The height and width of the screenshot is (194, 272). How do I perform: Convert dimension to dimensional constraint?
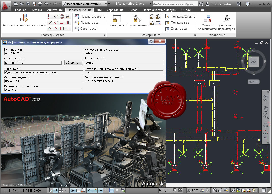pyautogui.click(x=158, y=23)
